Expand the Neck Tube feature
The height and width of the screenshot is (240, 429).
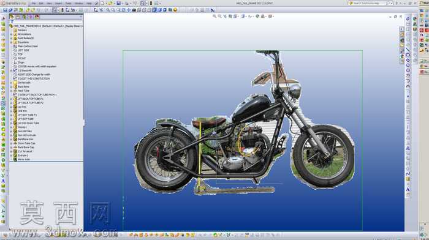[11, 91]
